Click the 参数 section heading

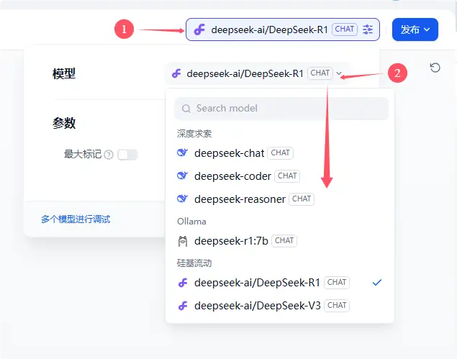point(64,123)
